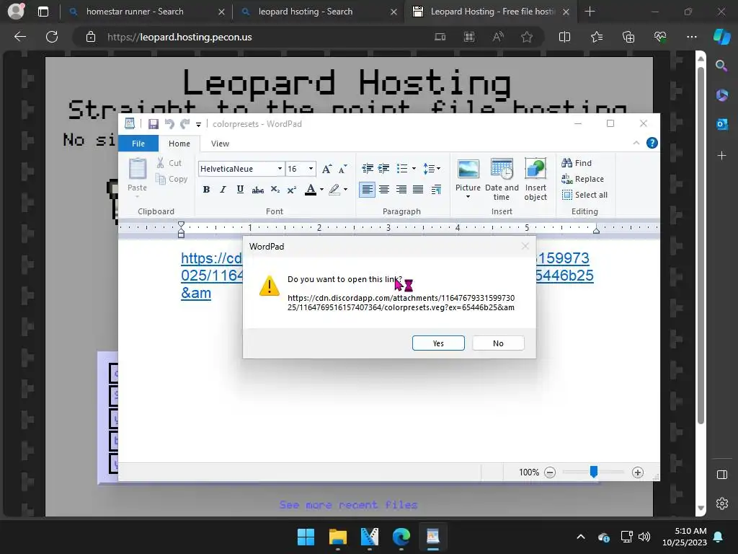Select Align text left
738x554 pixels.
point(367,190)
